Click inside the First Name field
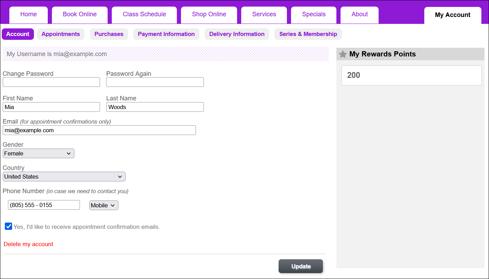Image resolution: width=489 pixels, height=279 pixels. (x=51, y=107)
